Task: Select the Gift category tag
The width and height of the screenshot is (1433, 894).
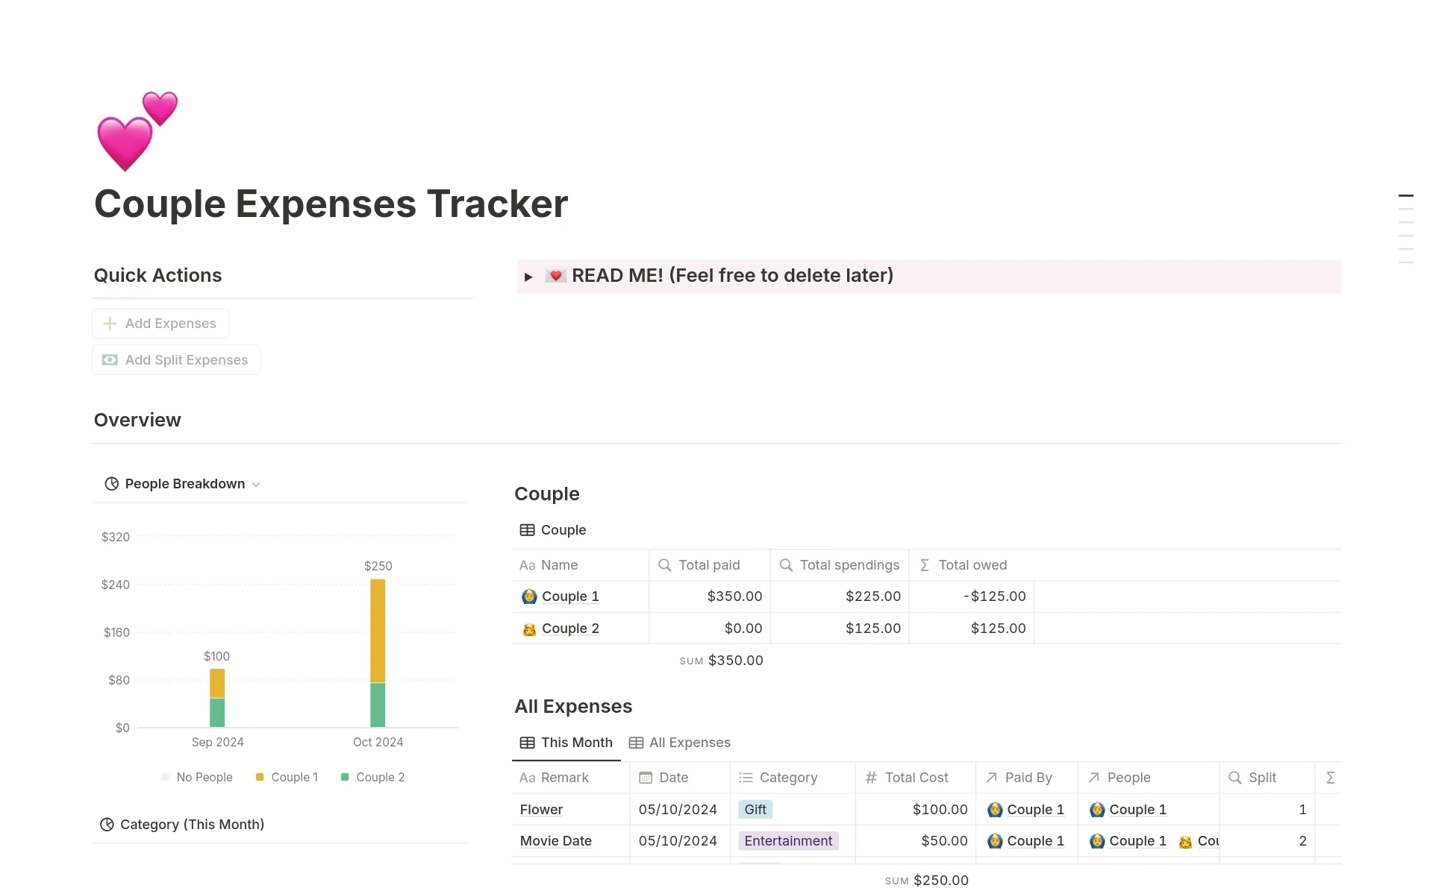Action: 755,808
